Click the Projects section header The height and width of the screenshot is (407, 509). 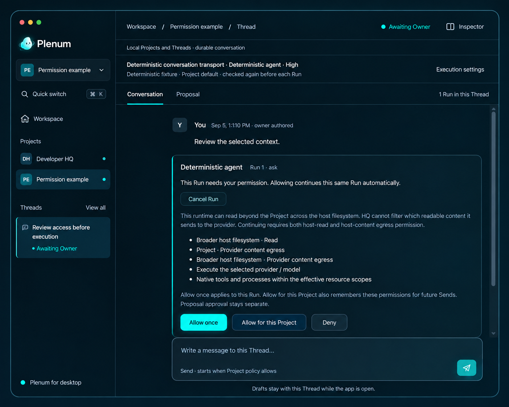(x=30, y=141)
